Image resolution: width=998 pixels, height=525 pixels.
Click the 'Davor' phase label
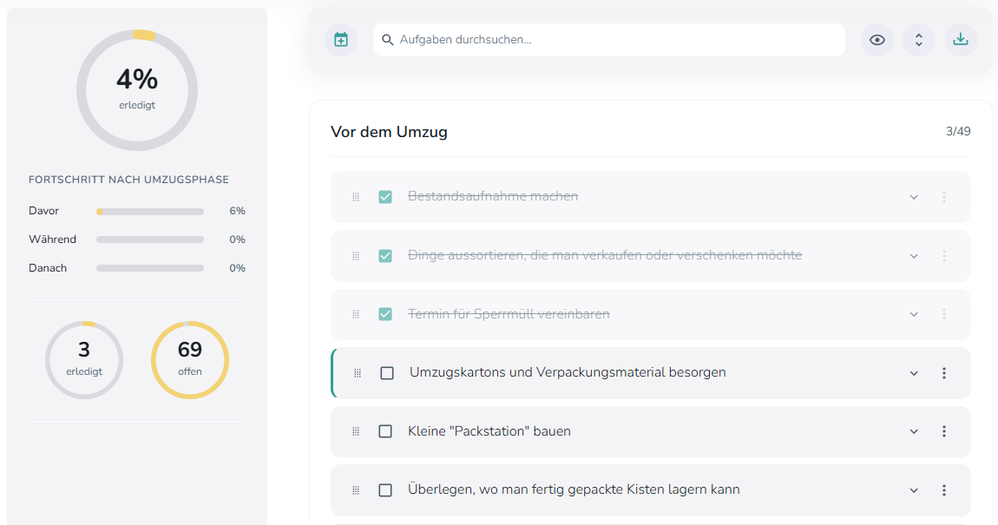click(x=44, y=211)
